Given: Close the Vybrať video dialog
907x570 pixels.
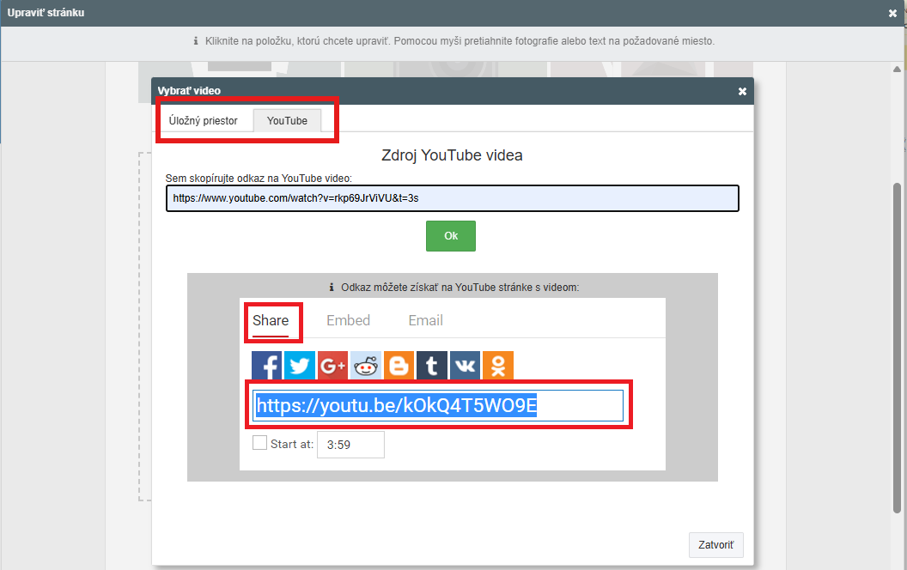Looking at the screenshot, I should click(742, 91).
